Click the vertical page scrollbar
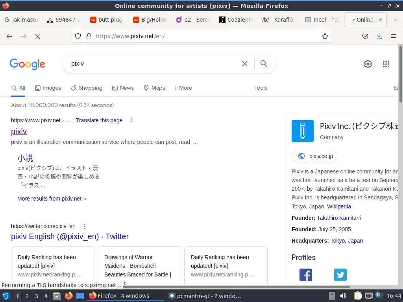403x302 pixels. [x=400, y=74]
